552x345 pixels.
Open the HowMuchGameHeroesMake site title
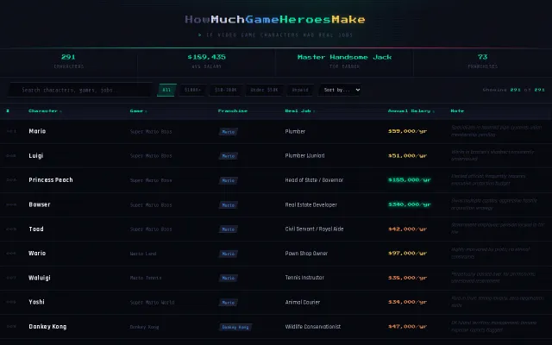click(275, 19)
